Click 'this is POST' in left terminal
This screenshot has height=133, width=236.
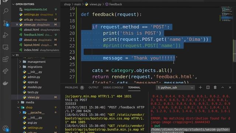click(76, 100)
